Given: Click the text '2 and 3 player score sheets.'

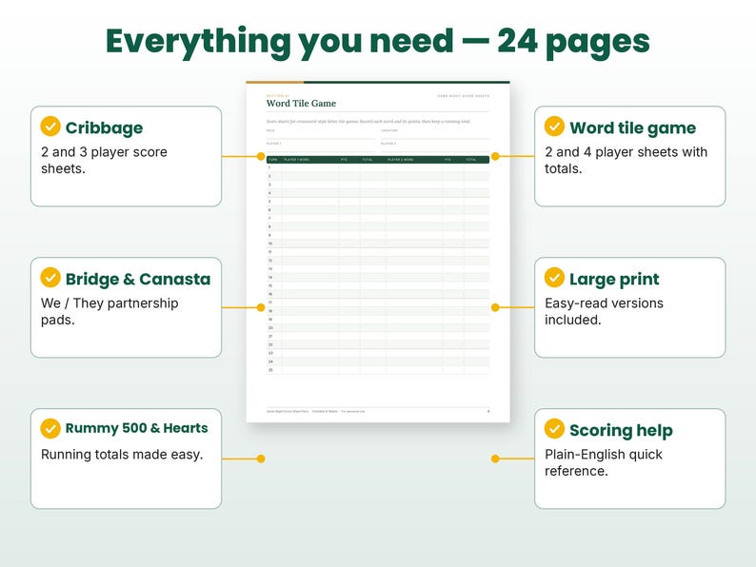Looking at the screenshot, I should tap(104, 161).
